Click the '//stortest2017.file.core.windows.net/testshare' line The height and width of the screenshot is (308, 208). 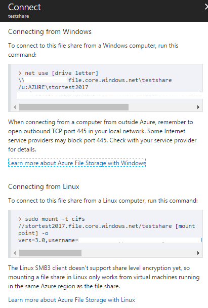95,226
